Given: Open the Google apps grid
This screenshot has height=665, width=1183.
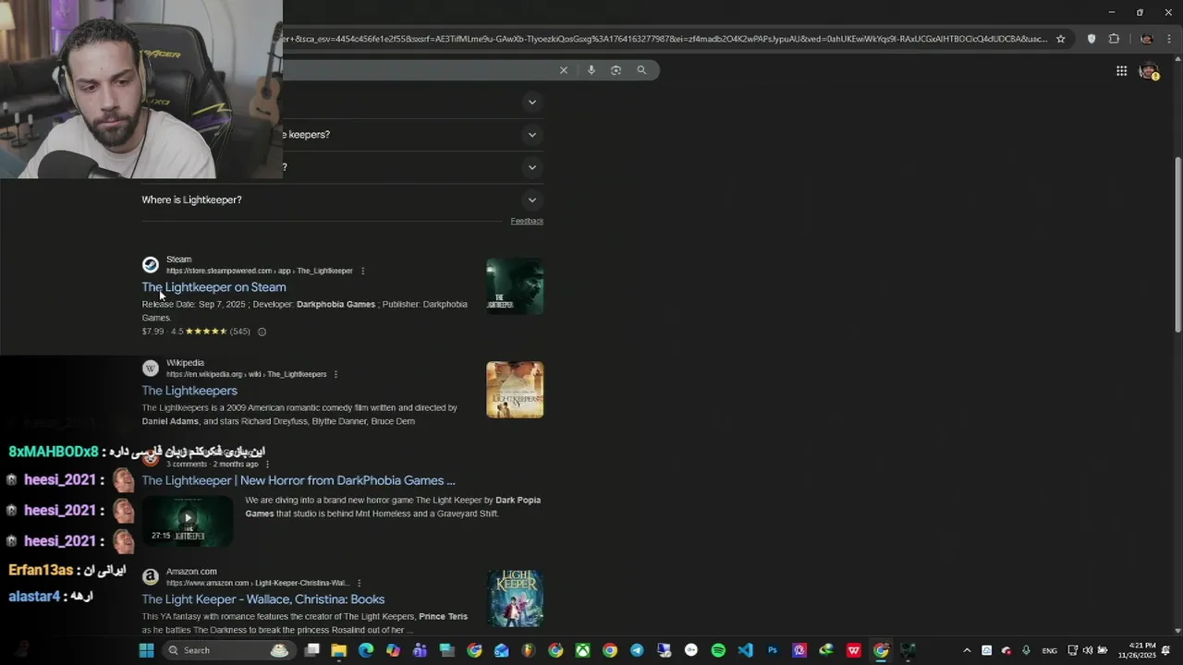Looking at the screenshot, I should tap(1121, 71).
